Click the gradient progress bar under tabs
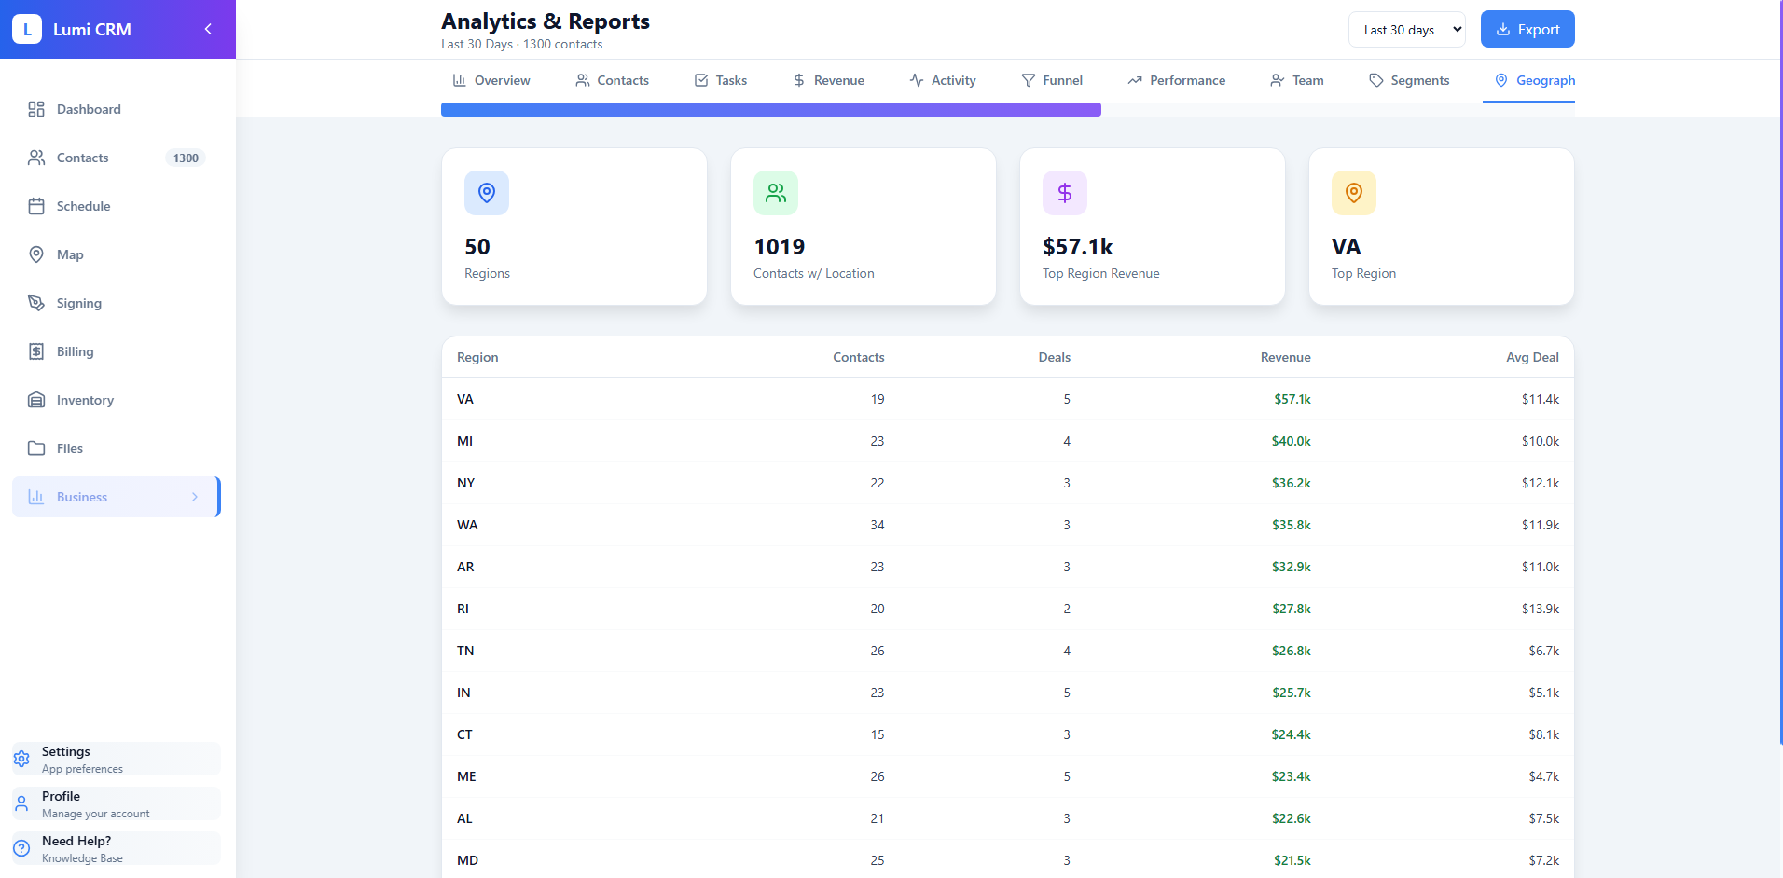 click(x=770, y=109)
